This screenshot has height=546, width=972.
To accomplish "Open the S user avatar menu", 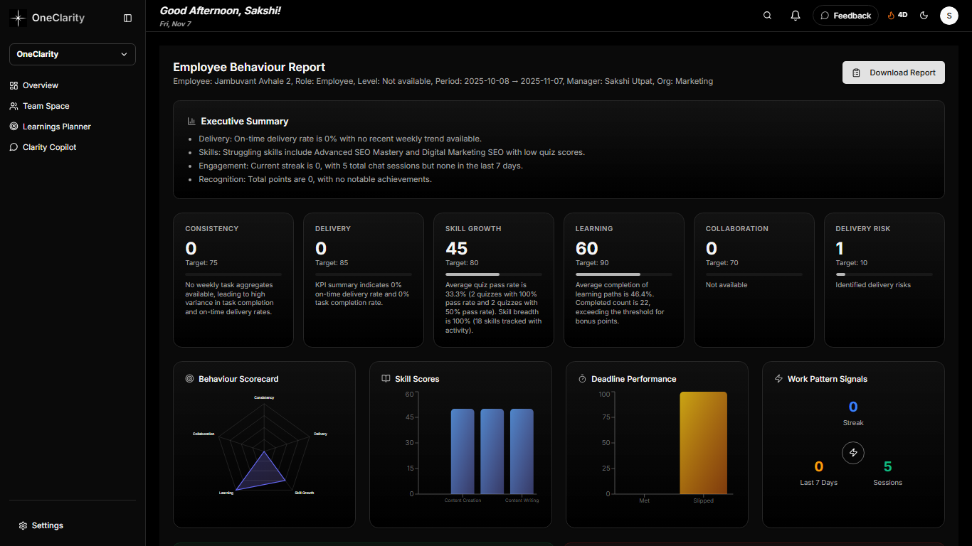I will point(949,16).
